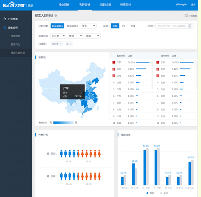This screenshot has width=201, height=197.
Task: Select 全部 as the source
Action: tap(115, 26)
